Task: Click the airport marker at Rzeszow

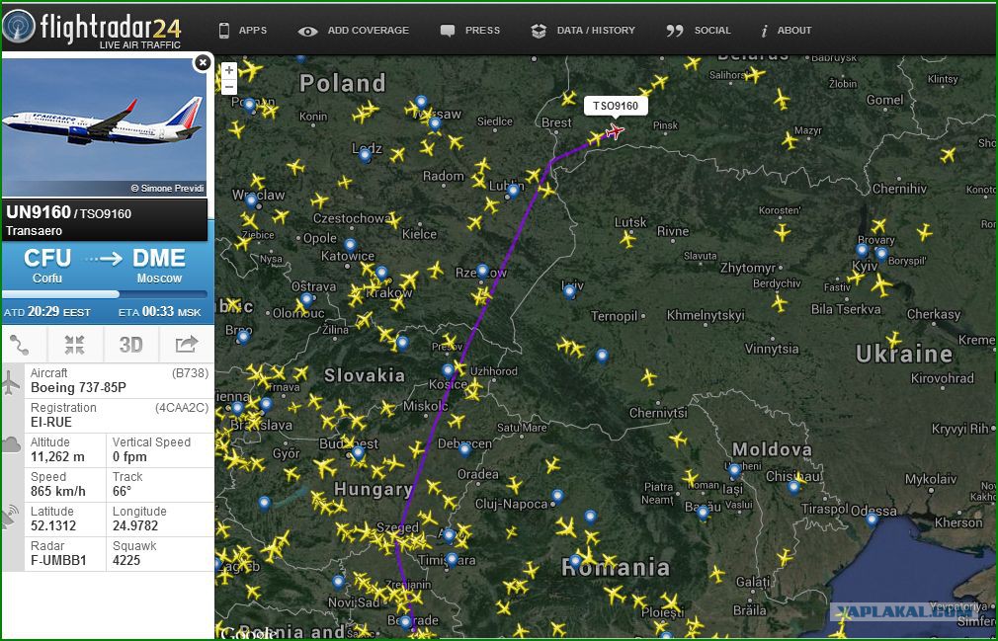Action: tap(482, 271)
